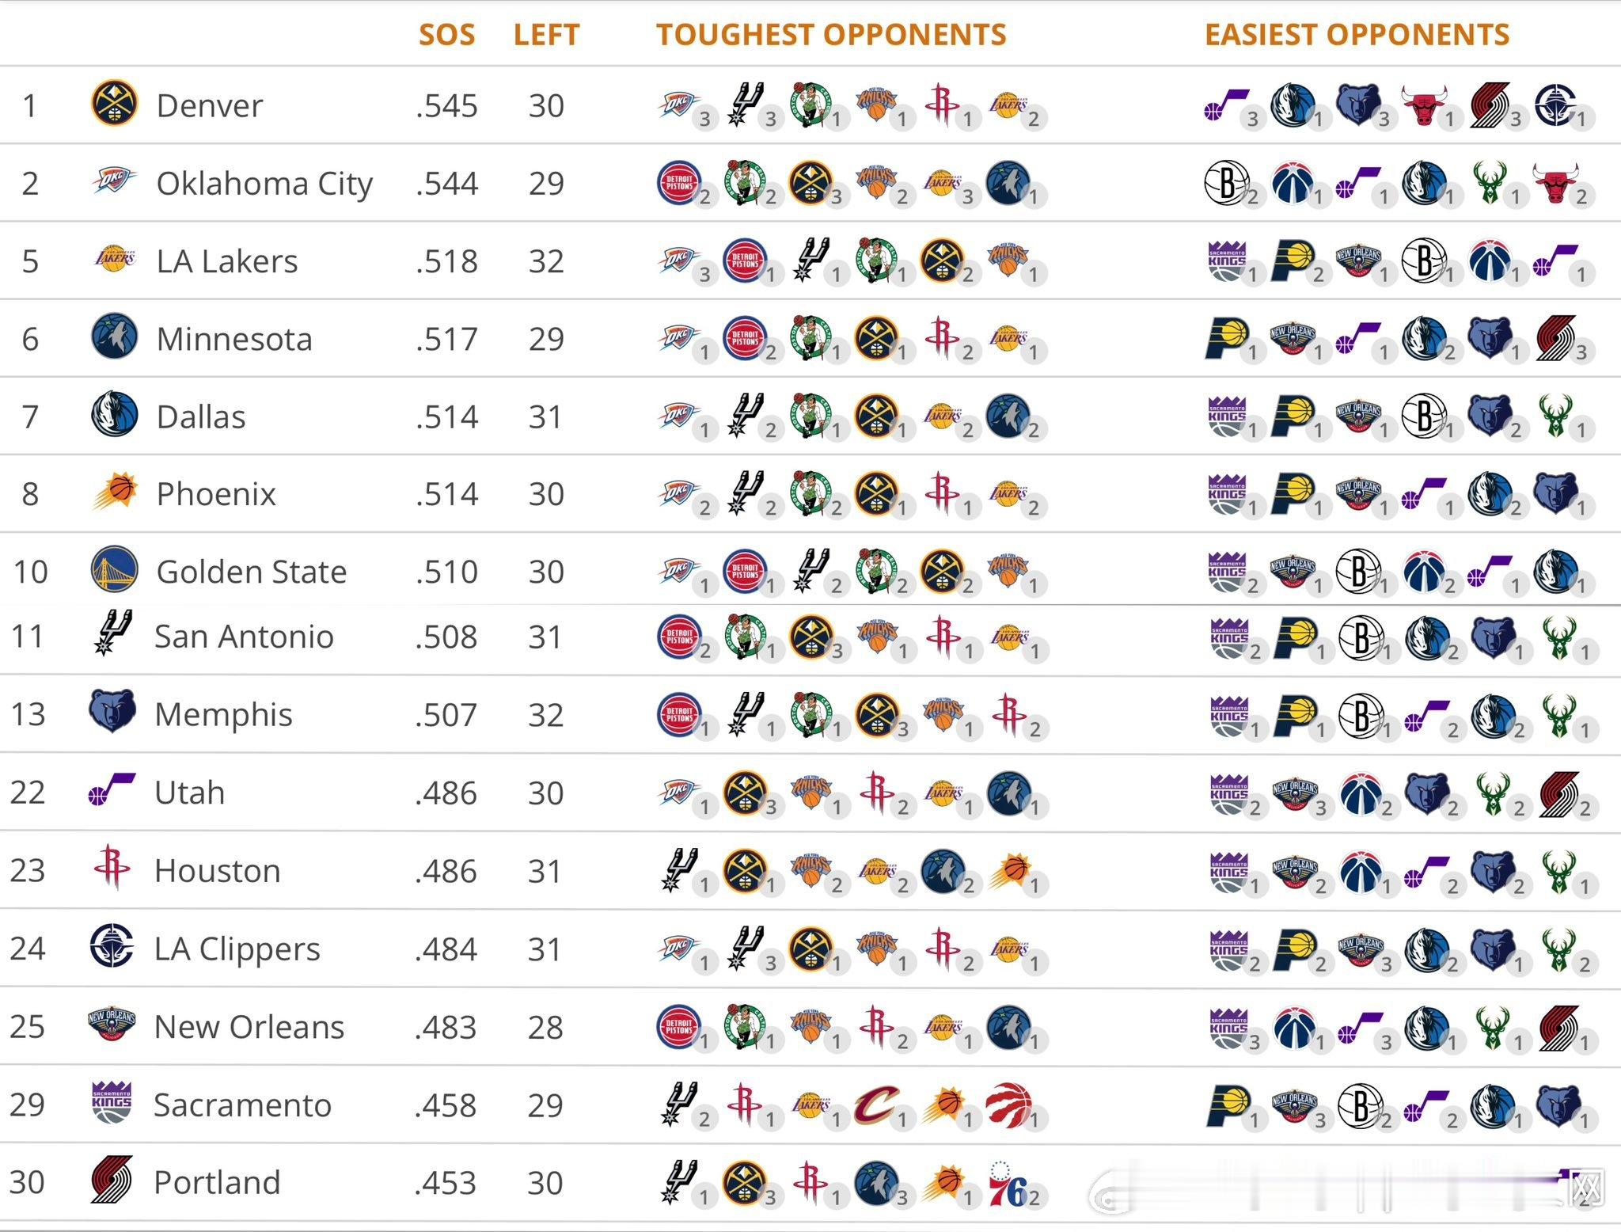Viewport: 1621px width, 1232px height.
Task: Click the Golden State Warriors bridge logo
Action: (114, 570)
